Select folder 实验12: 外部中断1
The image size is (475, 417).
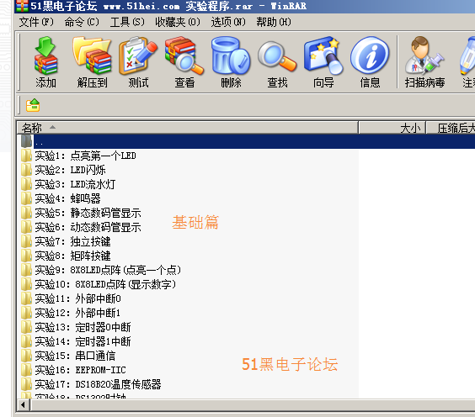click(x=72, y=313)
